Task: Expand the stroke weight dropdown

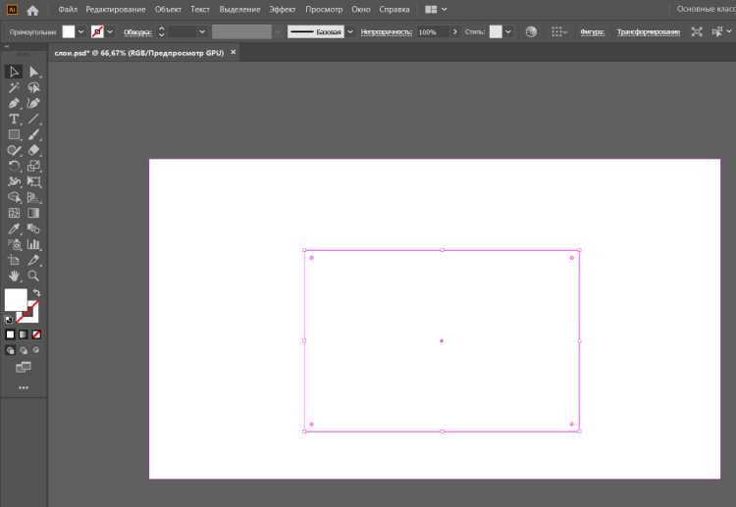Action: [x=202, y=32]
